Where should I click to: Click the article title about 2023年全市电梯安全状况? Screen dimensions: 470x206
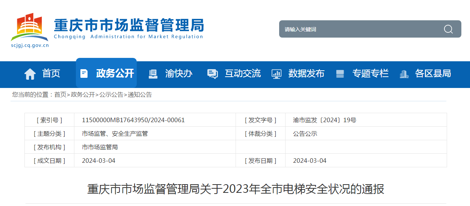point(236,189)
